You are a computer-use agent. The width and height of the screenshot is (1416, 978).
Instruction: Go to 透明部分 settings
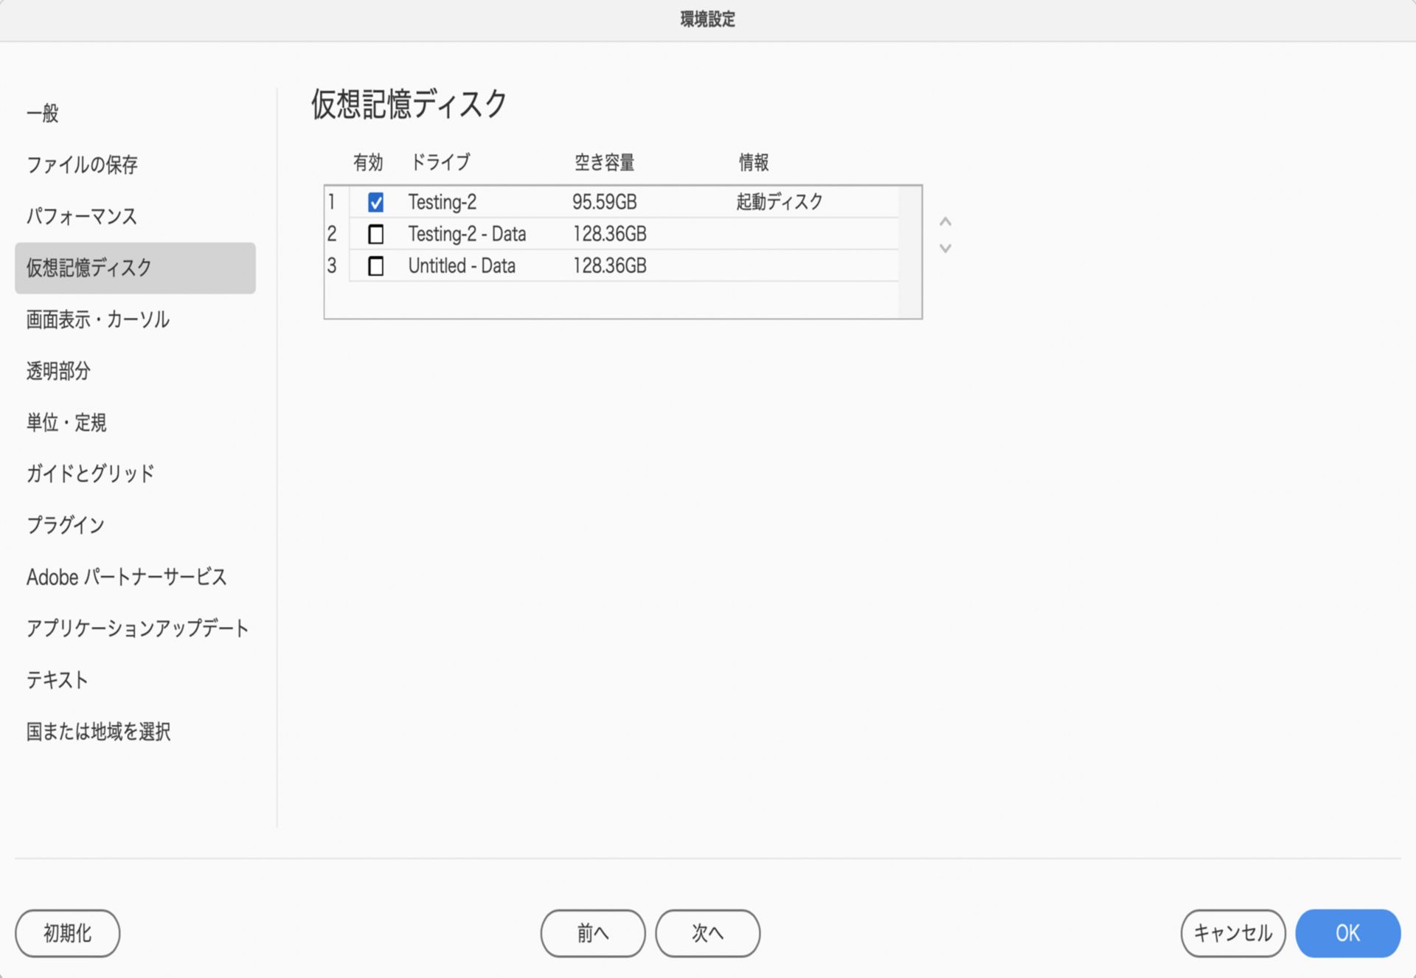click(58, 371)
